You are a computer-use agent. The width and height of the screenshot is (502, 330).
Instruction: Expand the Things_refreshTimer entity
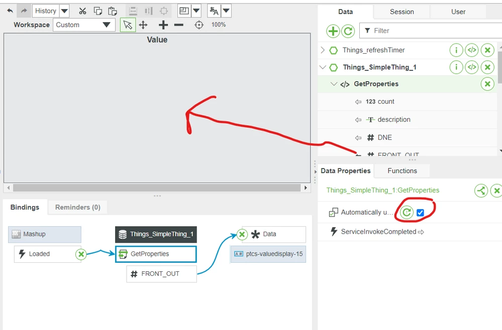(323, 50)
